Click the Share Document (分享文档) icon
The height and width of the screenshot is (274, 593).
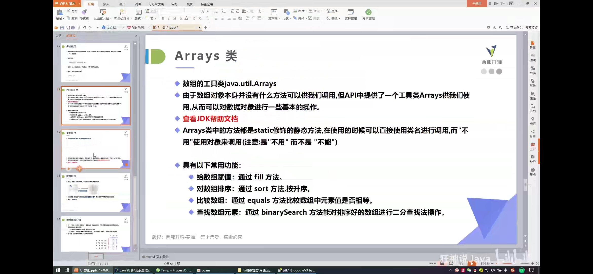point(368,12)
